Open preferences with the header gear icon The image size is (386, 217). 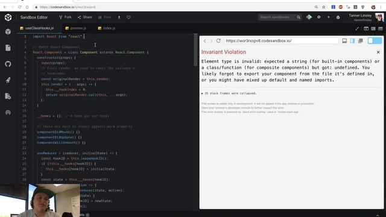click(x=319, y=17)
